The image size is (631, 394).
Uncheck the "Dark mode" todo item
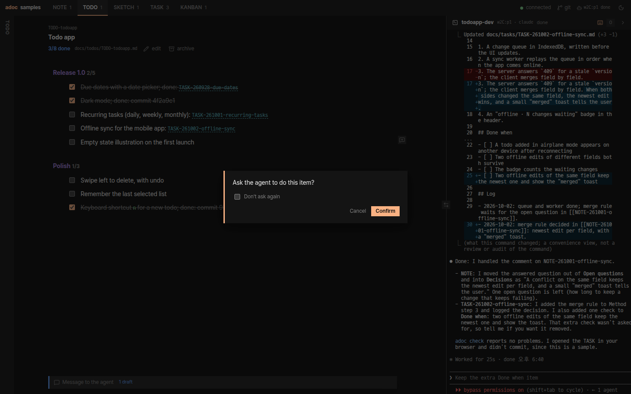click(72, 101)
